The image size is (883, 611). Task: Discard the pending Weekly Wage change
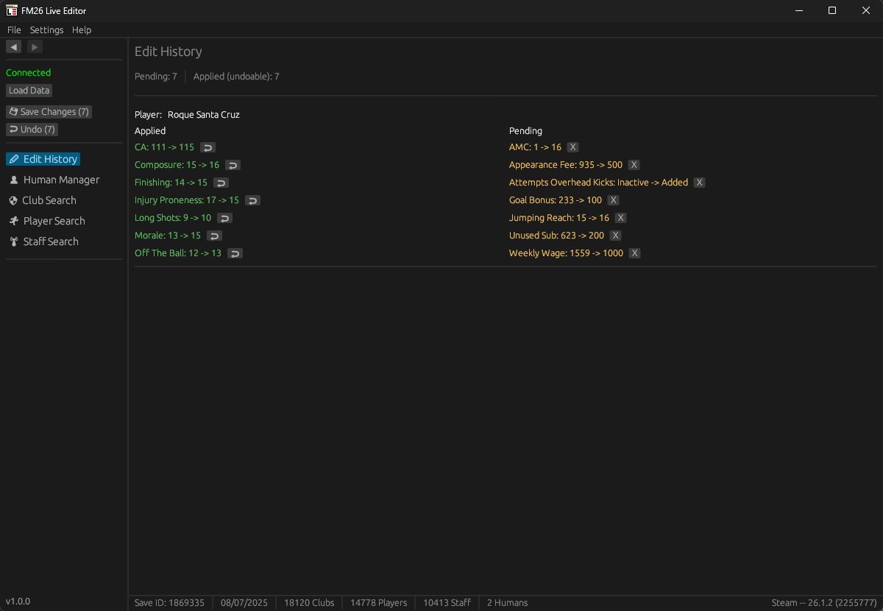(x=635, y=253)
